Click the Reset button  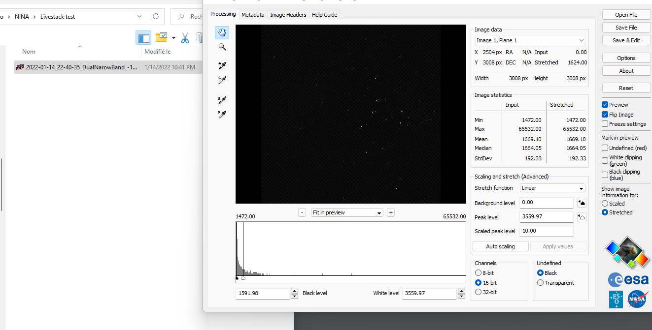point(626,88)
